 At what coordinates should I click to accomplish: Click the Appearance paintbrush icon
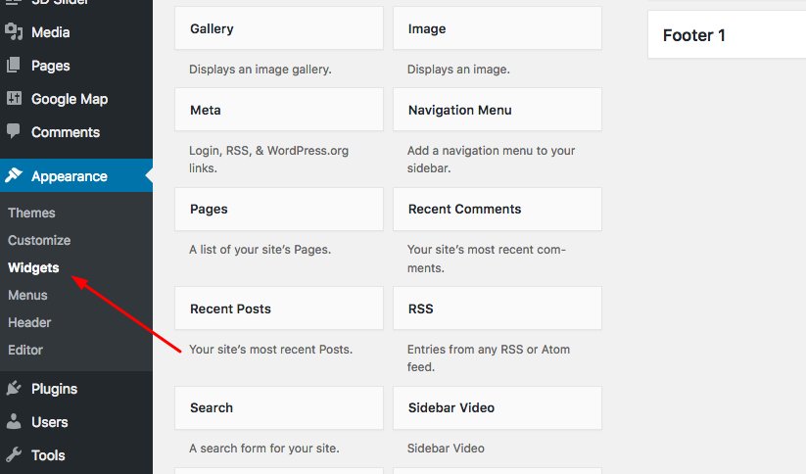pyautogui.click(x=14, y=175)
